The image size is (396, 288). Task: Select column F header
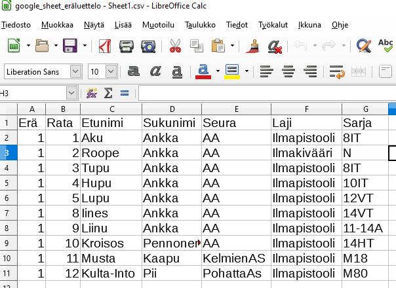click(x=306, y=109)
